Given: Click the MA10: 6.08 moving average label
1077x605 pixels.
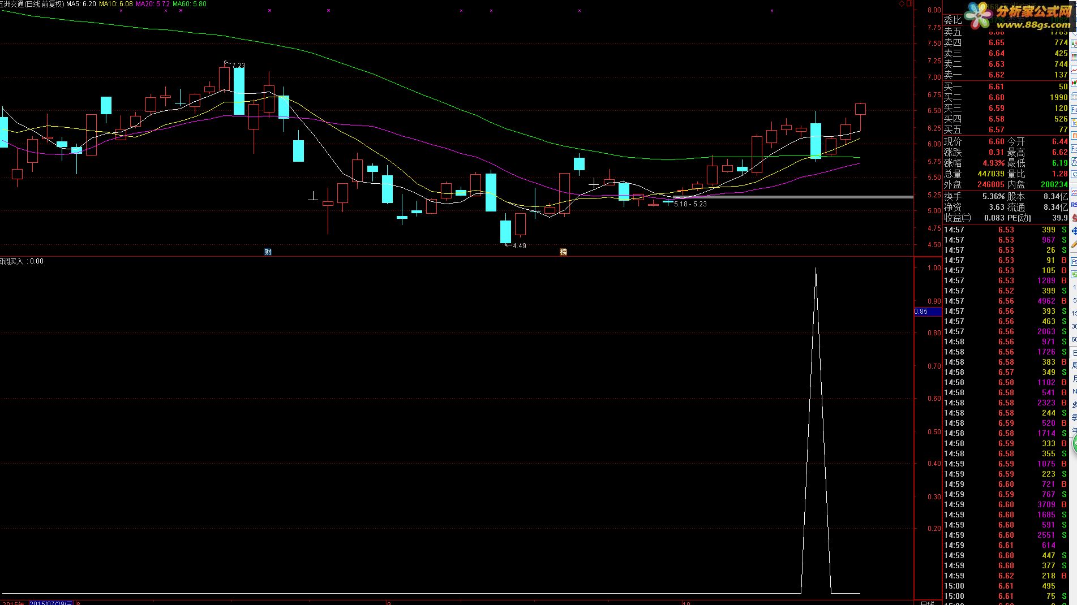Looking at the screenshot, I should (116, 4).
